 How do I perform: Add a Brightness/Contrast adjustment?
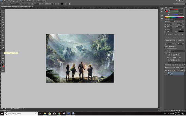click(169, 55)
